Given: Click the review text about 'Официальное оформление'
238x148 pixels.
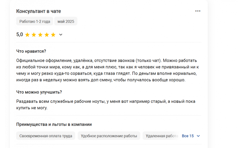Looking at the screenshot, I should pyautogui.click(x=108, y=70).
